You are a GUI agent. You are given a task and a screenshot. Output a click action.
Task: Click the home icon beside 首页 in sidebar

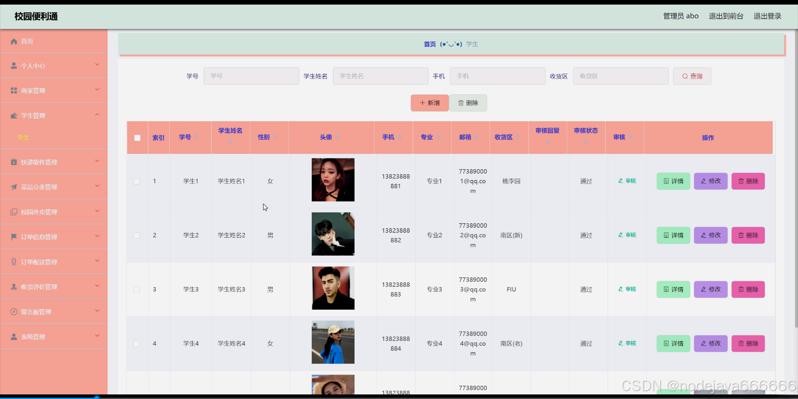pyautogui.click(x=14, y=41)
